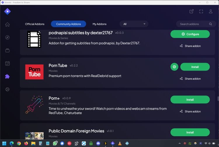Toggle fullscreen mode icon in top bar

tap(201, 11)
